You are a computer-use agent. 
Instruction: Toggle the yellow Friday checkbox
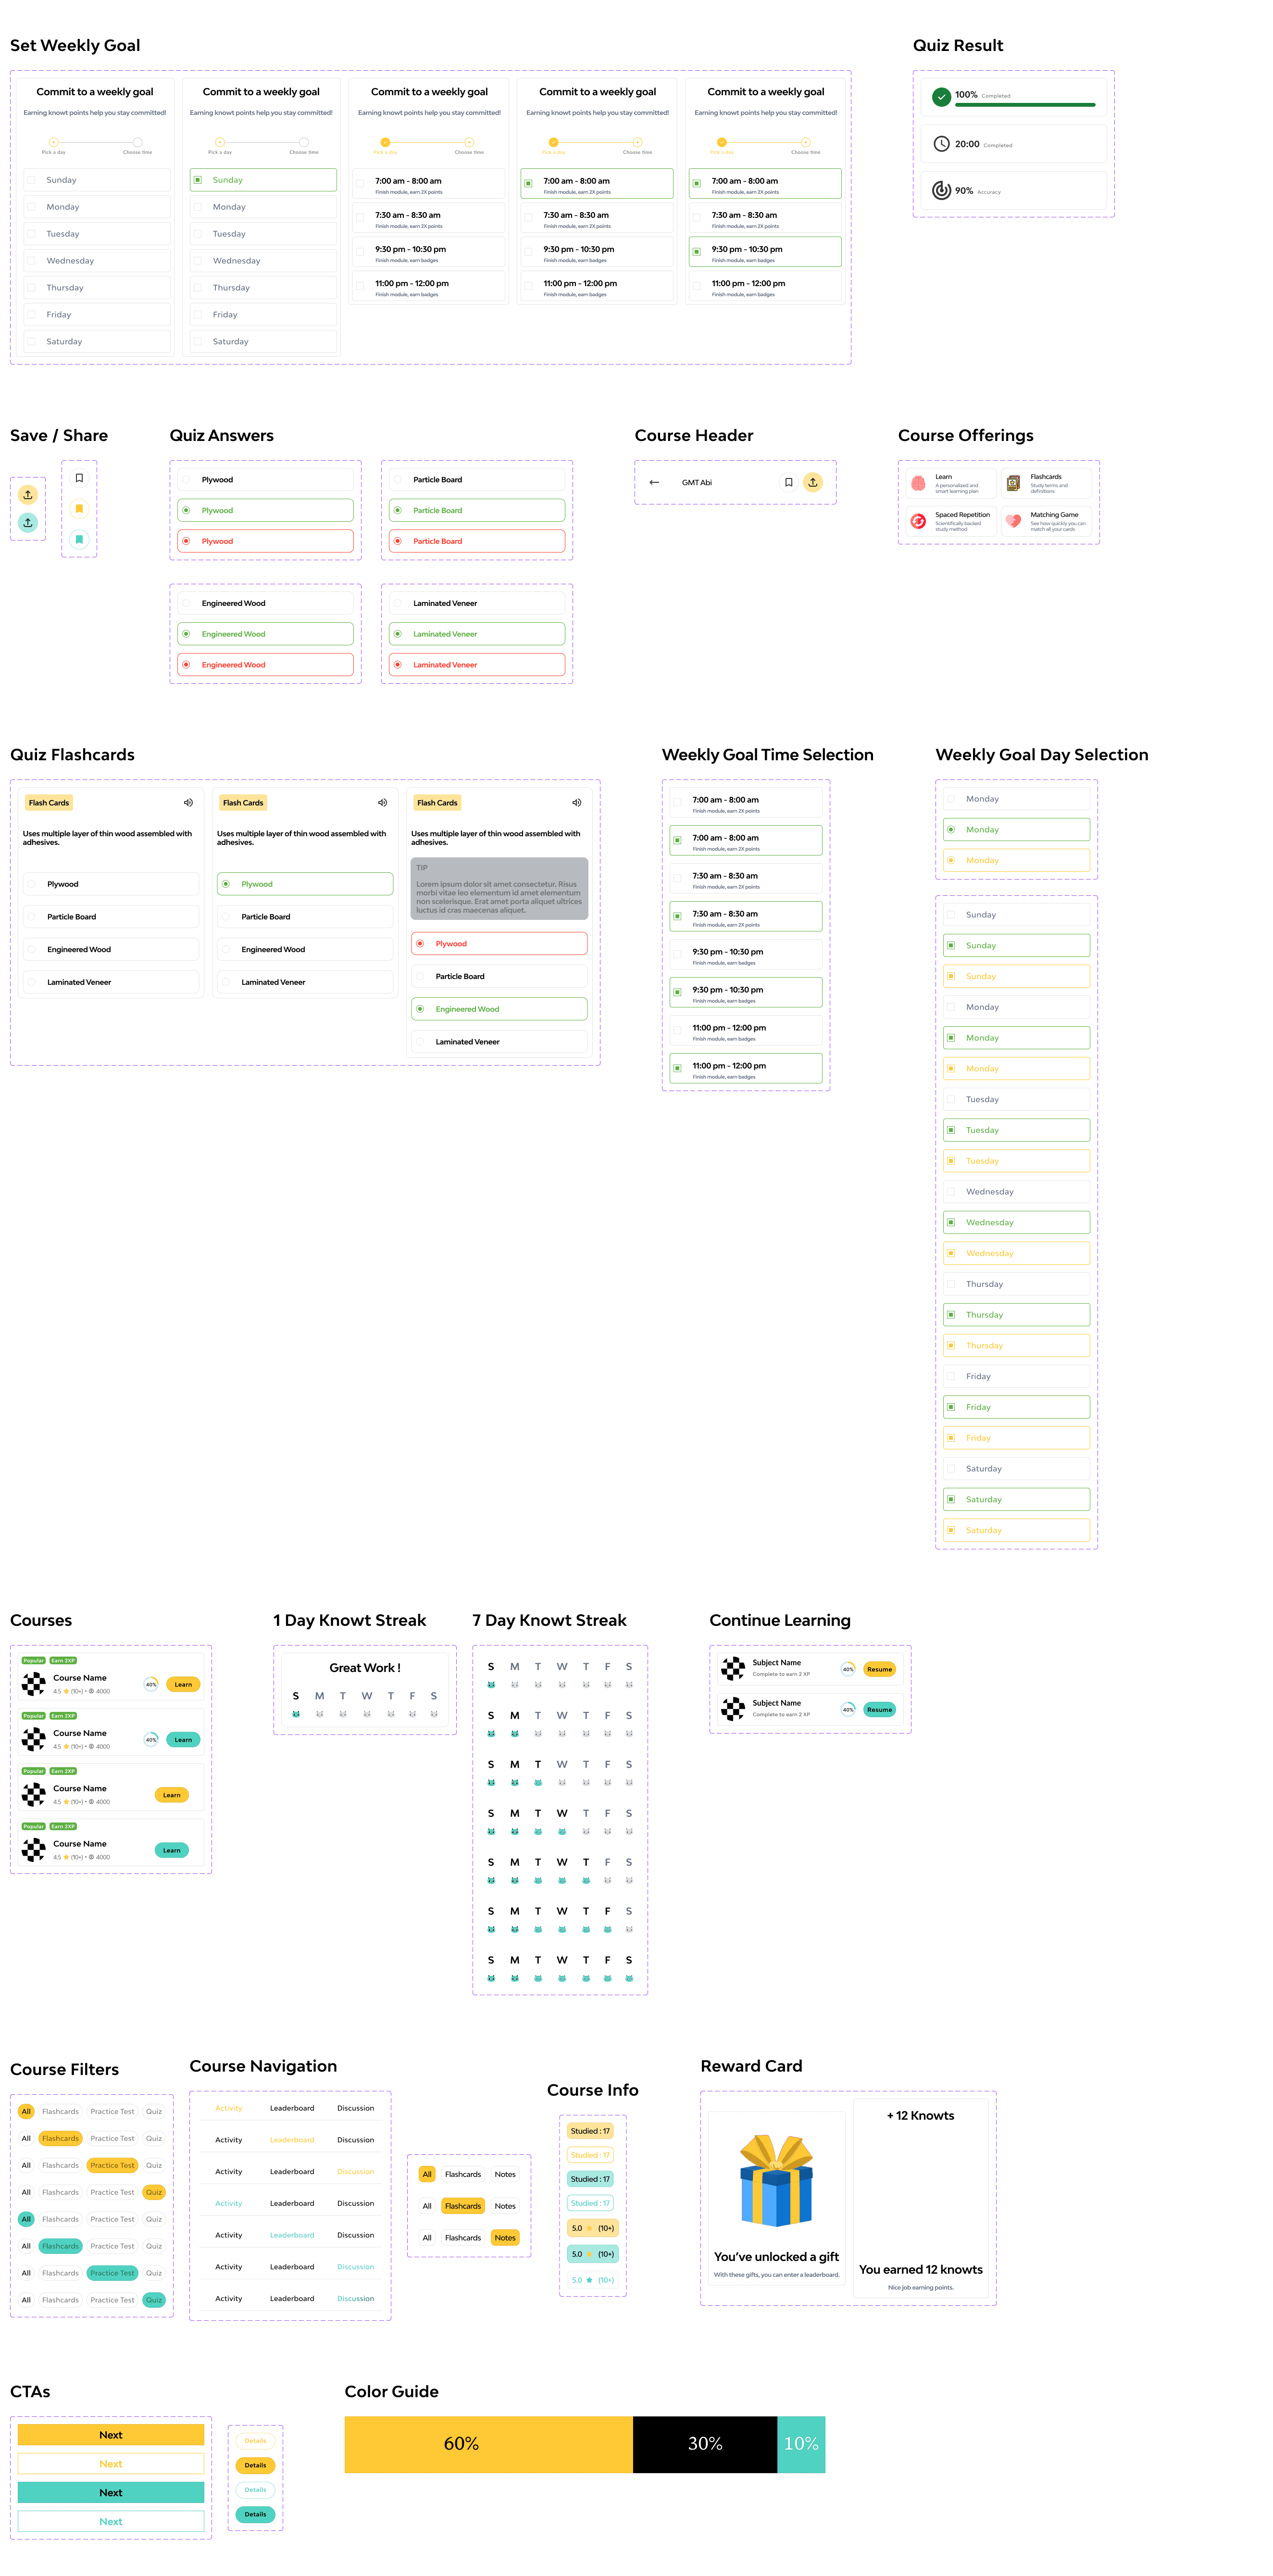pyautogui.click(x=951, y=1438)
